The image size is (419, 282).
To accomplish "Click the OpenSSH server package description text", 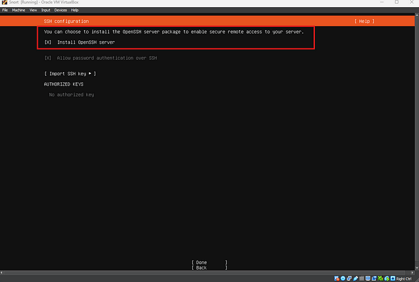I will click(174, 32).
